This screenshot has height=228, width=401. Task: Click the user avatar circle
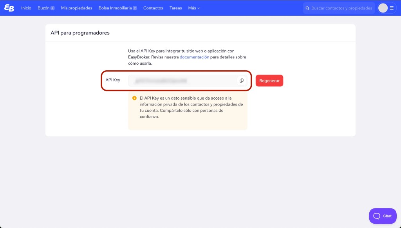coord(383,8)
